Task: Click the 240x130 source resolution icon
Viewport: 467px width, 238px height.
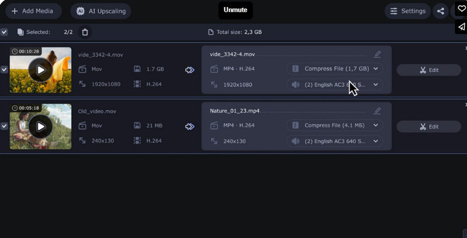Action: [82, 140]
